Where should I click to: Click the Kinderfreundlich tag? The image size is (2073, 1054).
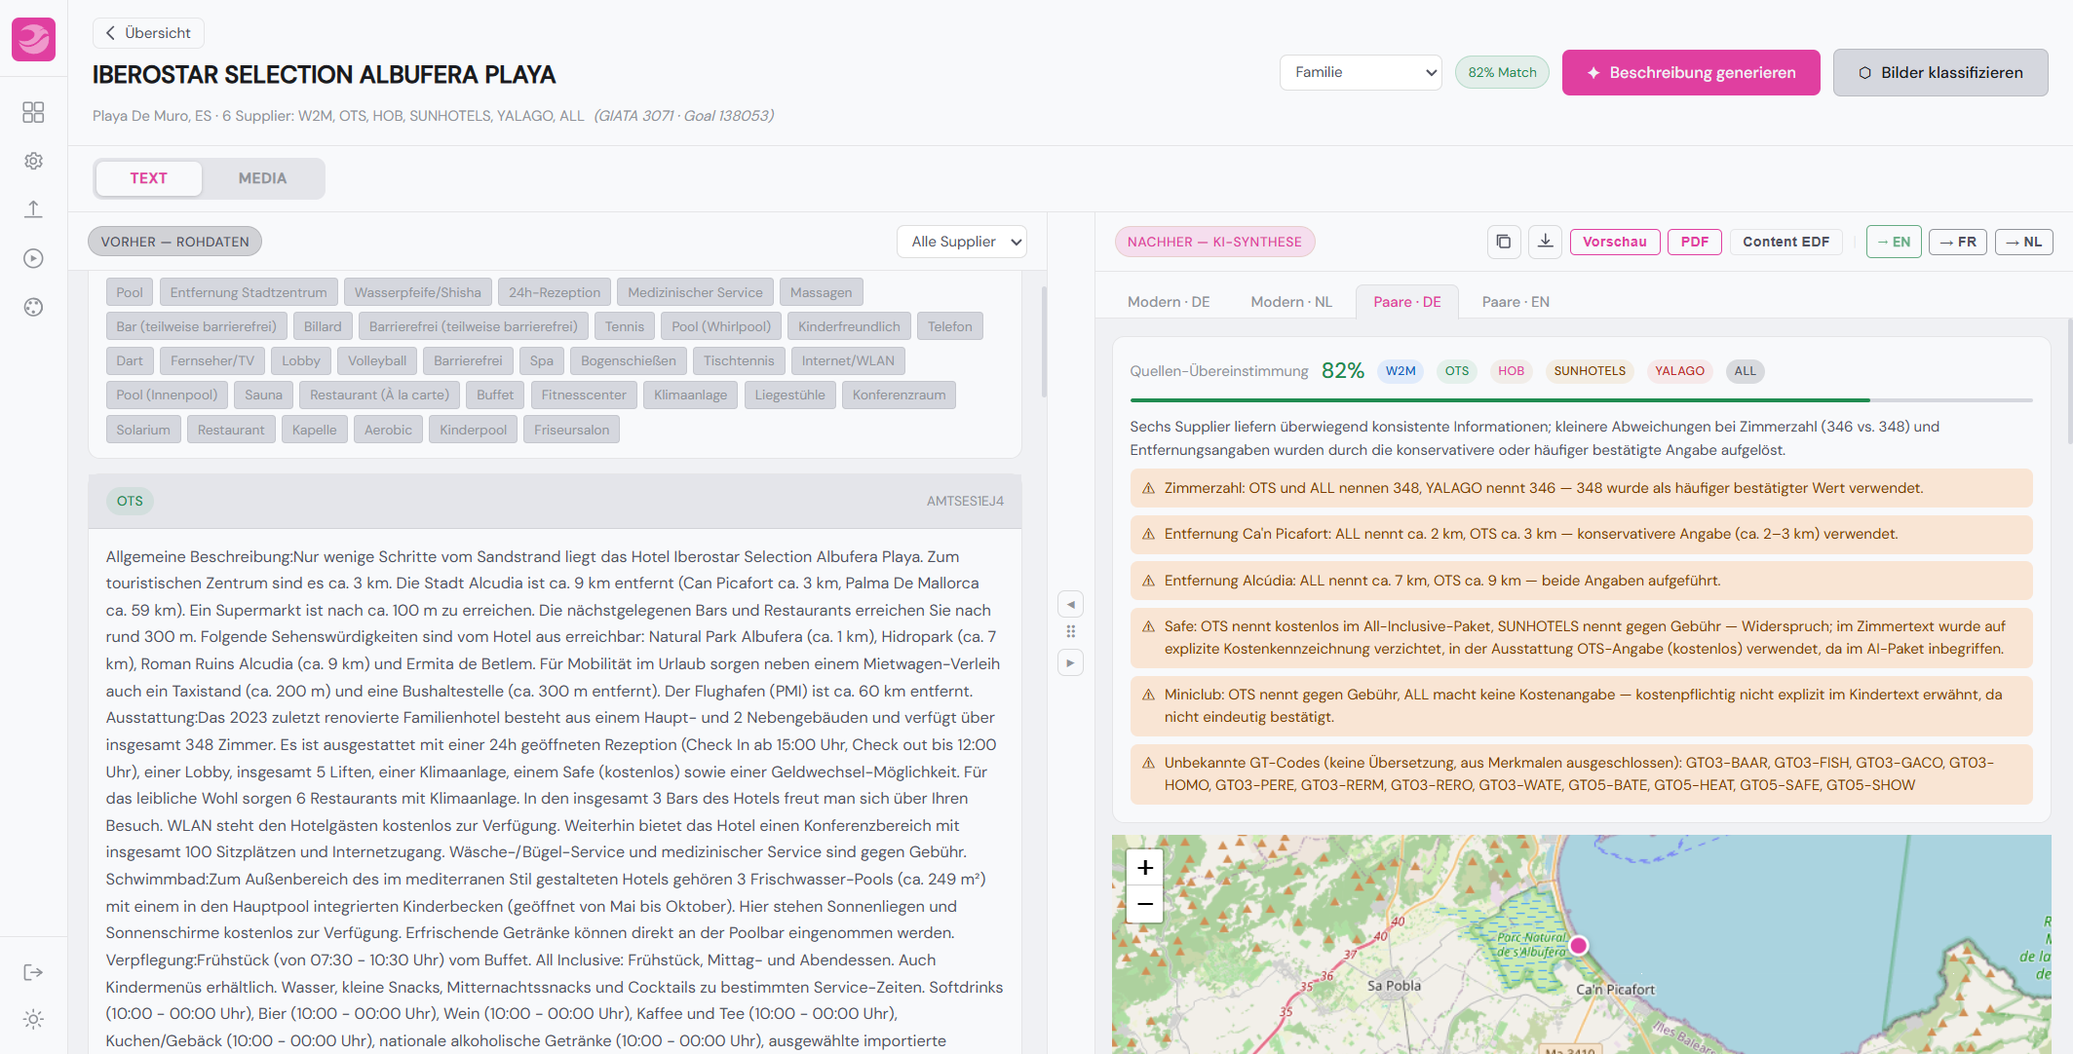point(849,326)
